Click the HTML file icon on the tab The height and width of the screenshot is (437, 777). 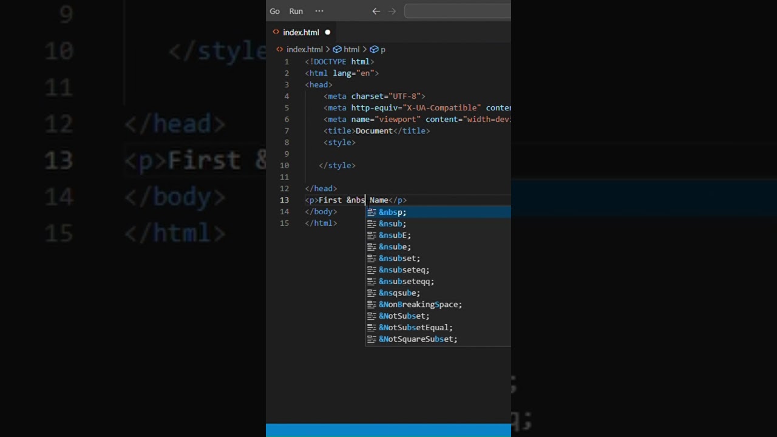(276, 32)
